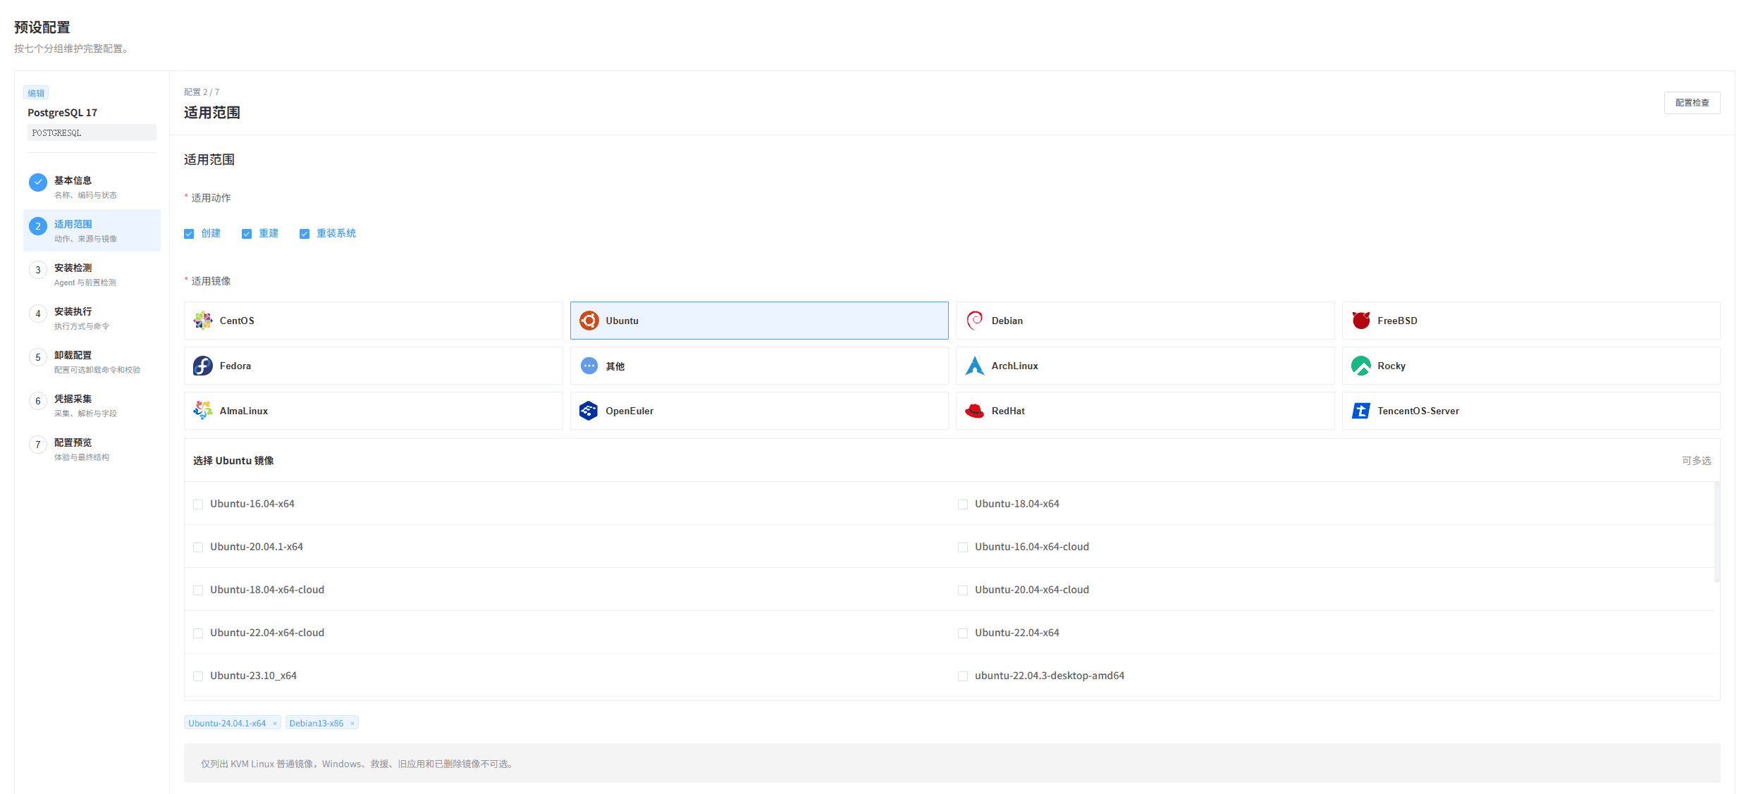Check Ubuntu-18.04-x64-cloud image

[x=198, y=590]
